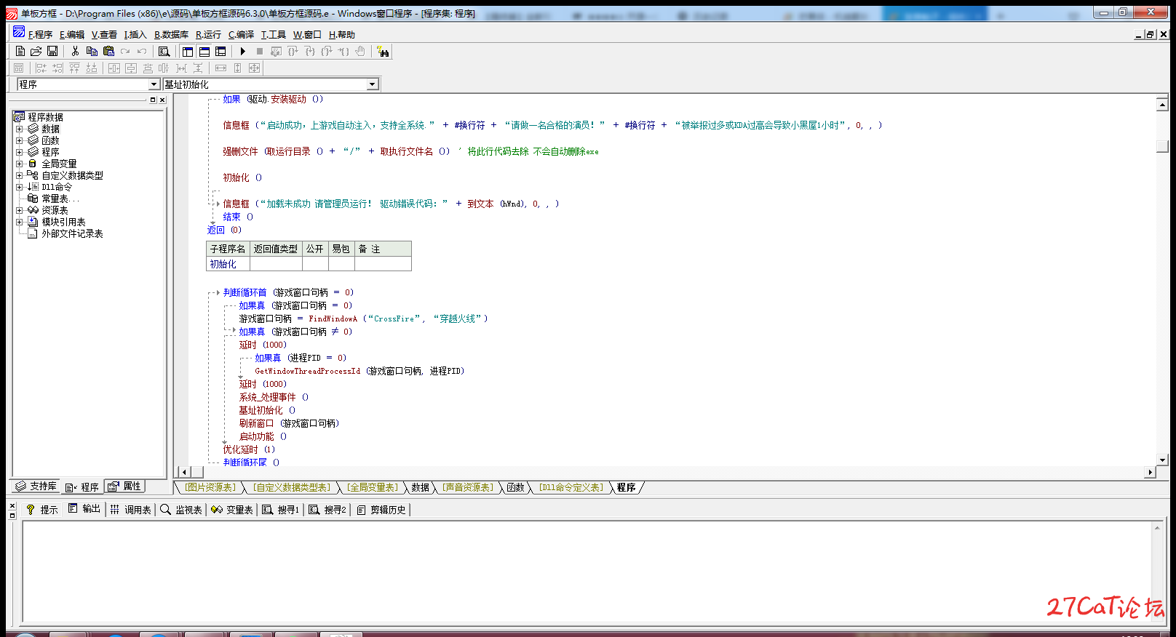Switch to the Dll命令定义表 editor tab
This screenshot has height=637, width=1176.
[x=571, y=487]
